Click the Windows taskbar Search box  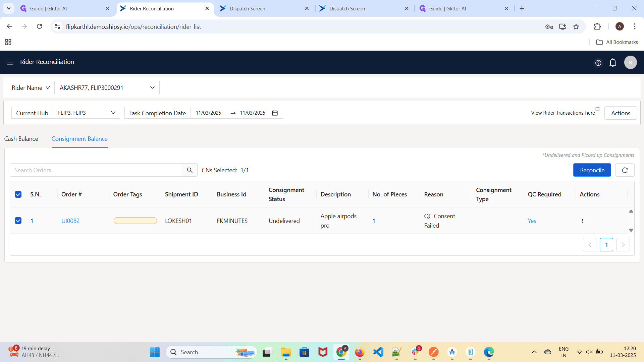tap(211, 352)
